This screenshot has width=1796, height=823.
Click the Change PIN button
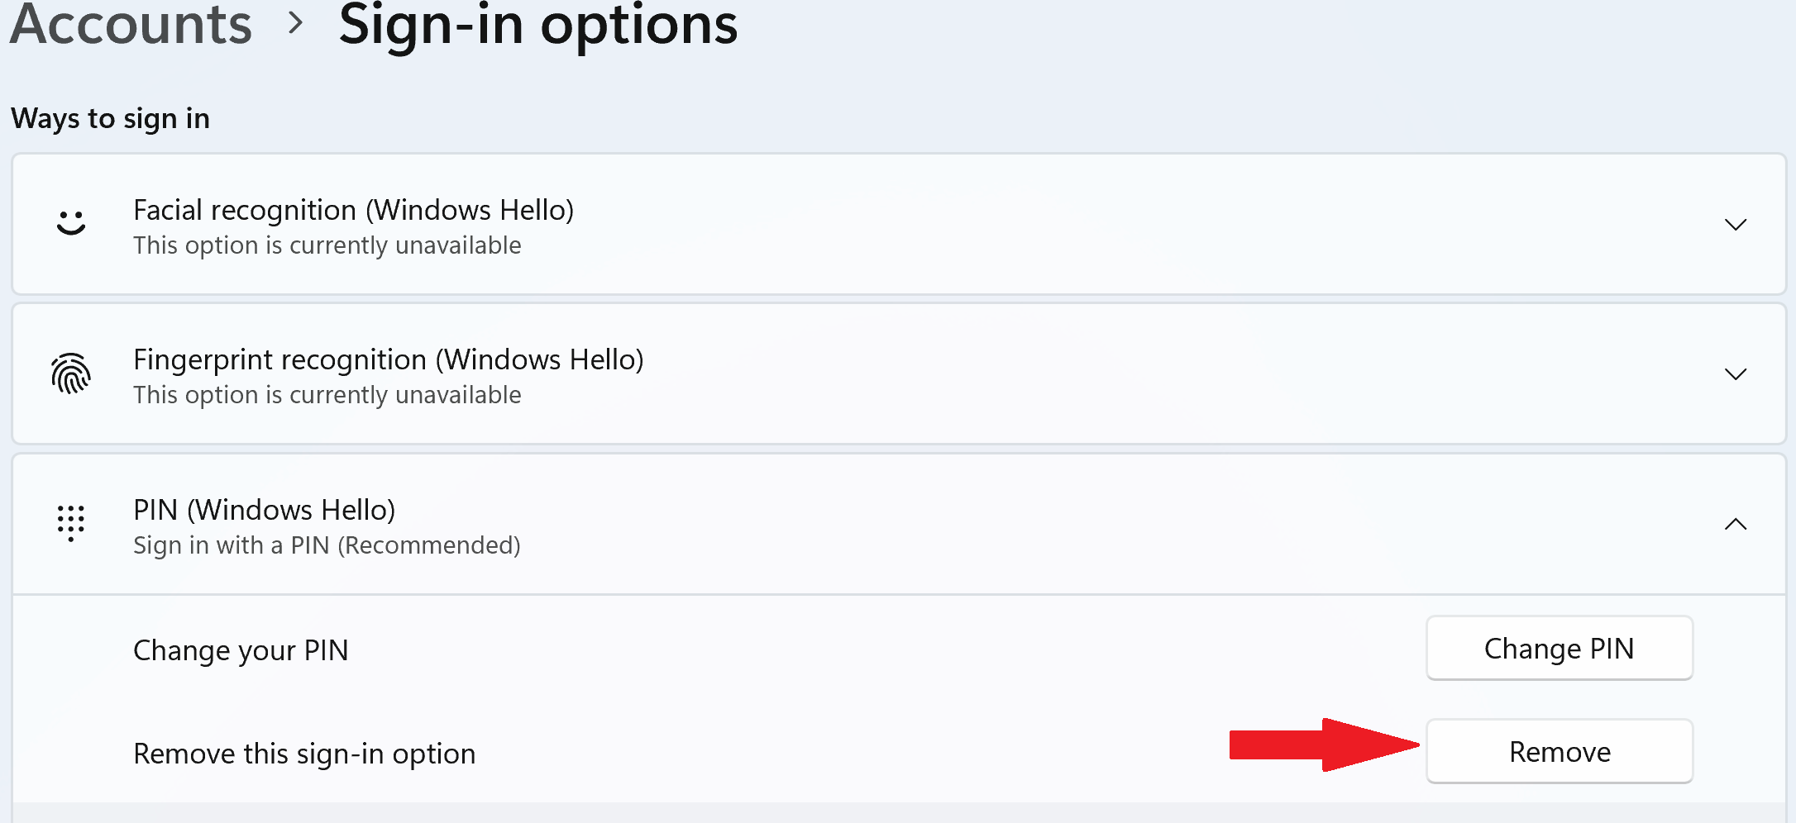[1560, 648]
